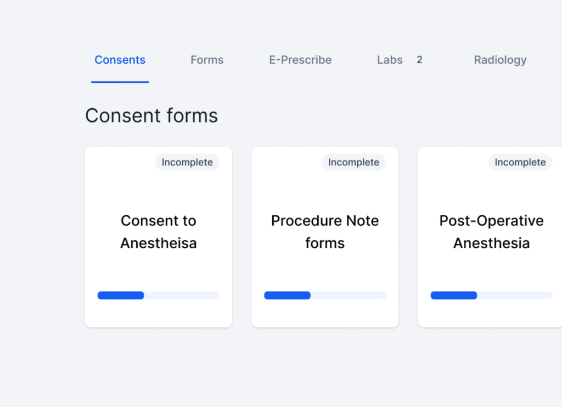Click the Incomplete badge on Post-Operative Anesthesia
Screen dimensions: 562x407
(x=520, y=162)
